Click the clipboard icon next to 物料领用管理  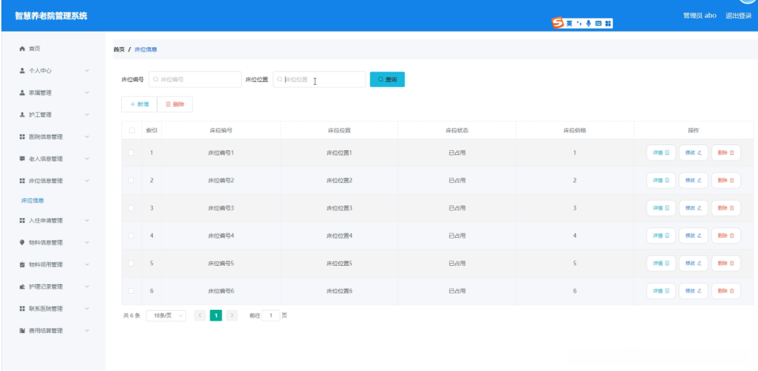click(22, 264)
